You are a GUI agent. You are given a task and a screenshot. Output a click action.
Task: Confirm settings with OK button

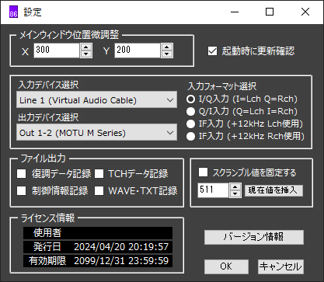tap(226, 266)
